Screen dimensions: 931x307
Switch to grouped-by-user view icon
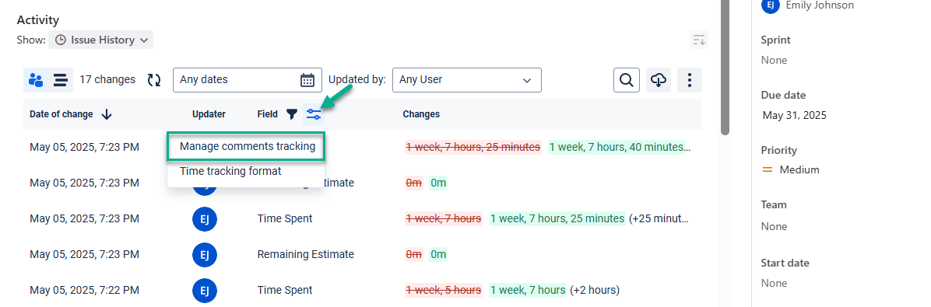pyautogui.click(x=36, y=80)
